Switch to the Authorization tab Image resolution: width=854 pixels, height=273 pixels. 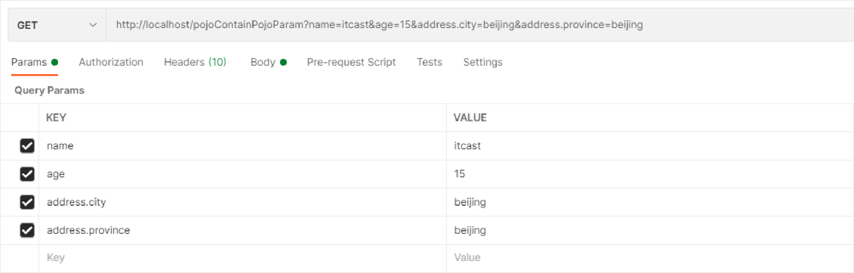coord(111,62)
